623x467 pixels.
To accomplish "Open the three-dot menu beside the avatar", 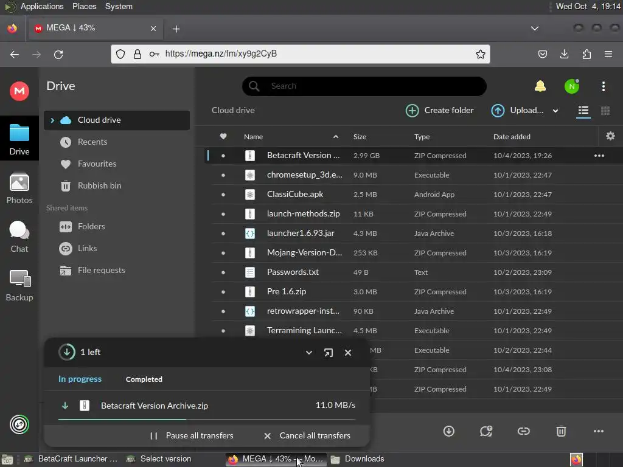I will click(x=603, y=86).
